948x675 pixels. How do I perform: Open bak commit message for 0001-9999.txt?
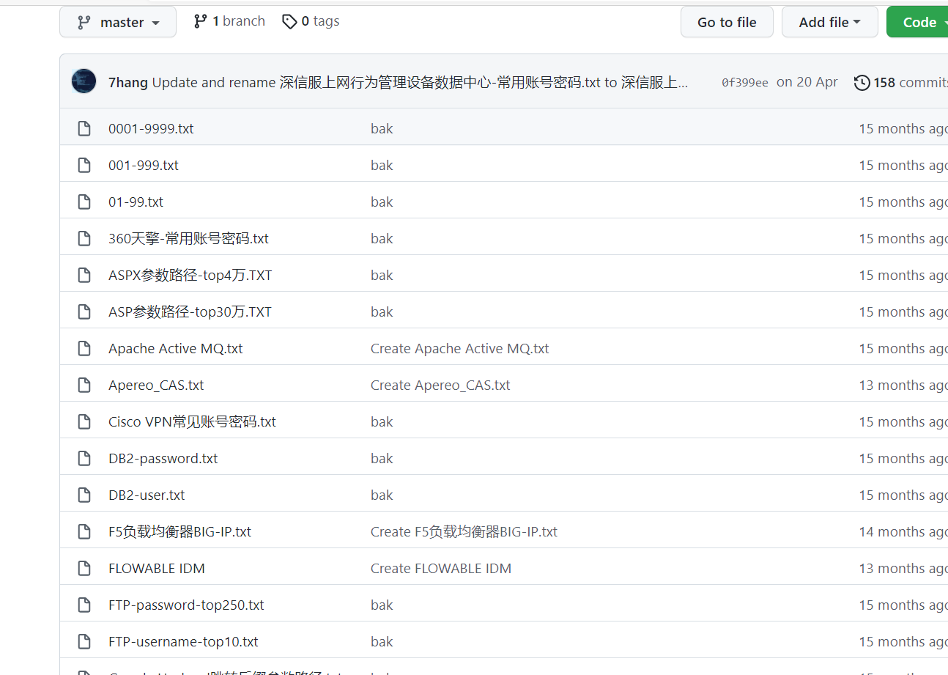tap(382, 129)
